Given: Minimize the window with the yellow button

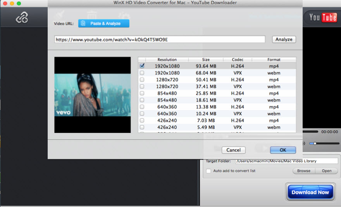Looking at the screenshot, I should point(12,3).
